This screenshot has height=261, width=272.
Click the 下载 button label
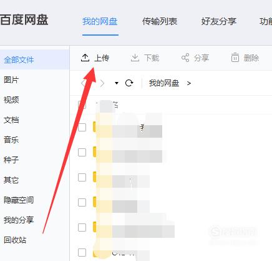(152, 58)
